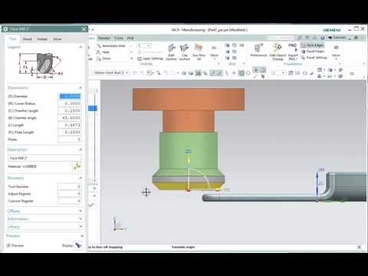Click the (D) Diameter value field
Image resolution: width=368 pixels, height=276 pixels.
[x=70, y=96]
